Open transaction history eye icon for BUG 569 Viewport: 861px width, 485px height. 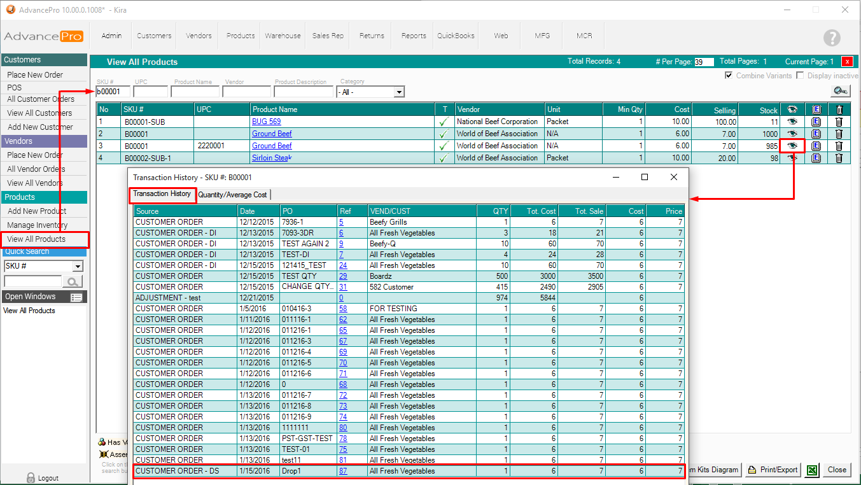click(792, 122)
